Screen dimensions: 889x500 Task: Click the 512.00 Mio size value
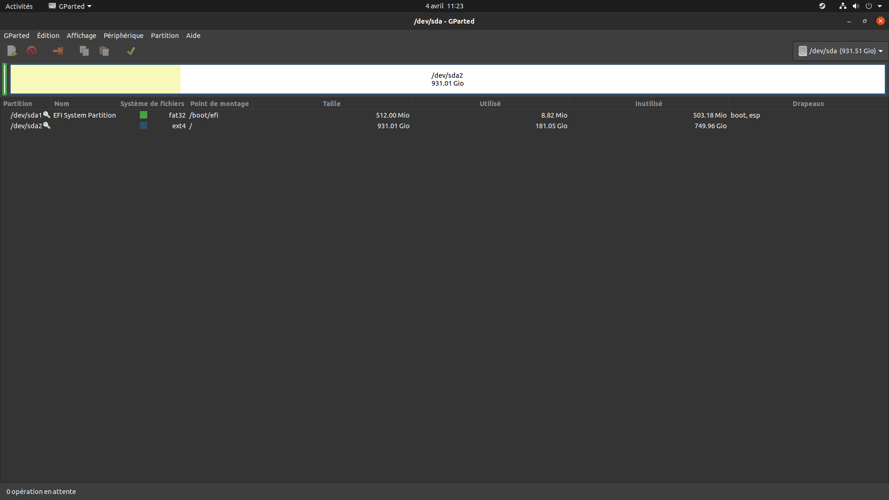click(x=393, y=115)
